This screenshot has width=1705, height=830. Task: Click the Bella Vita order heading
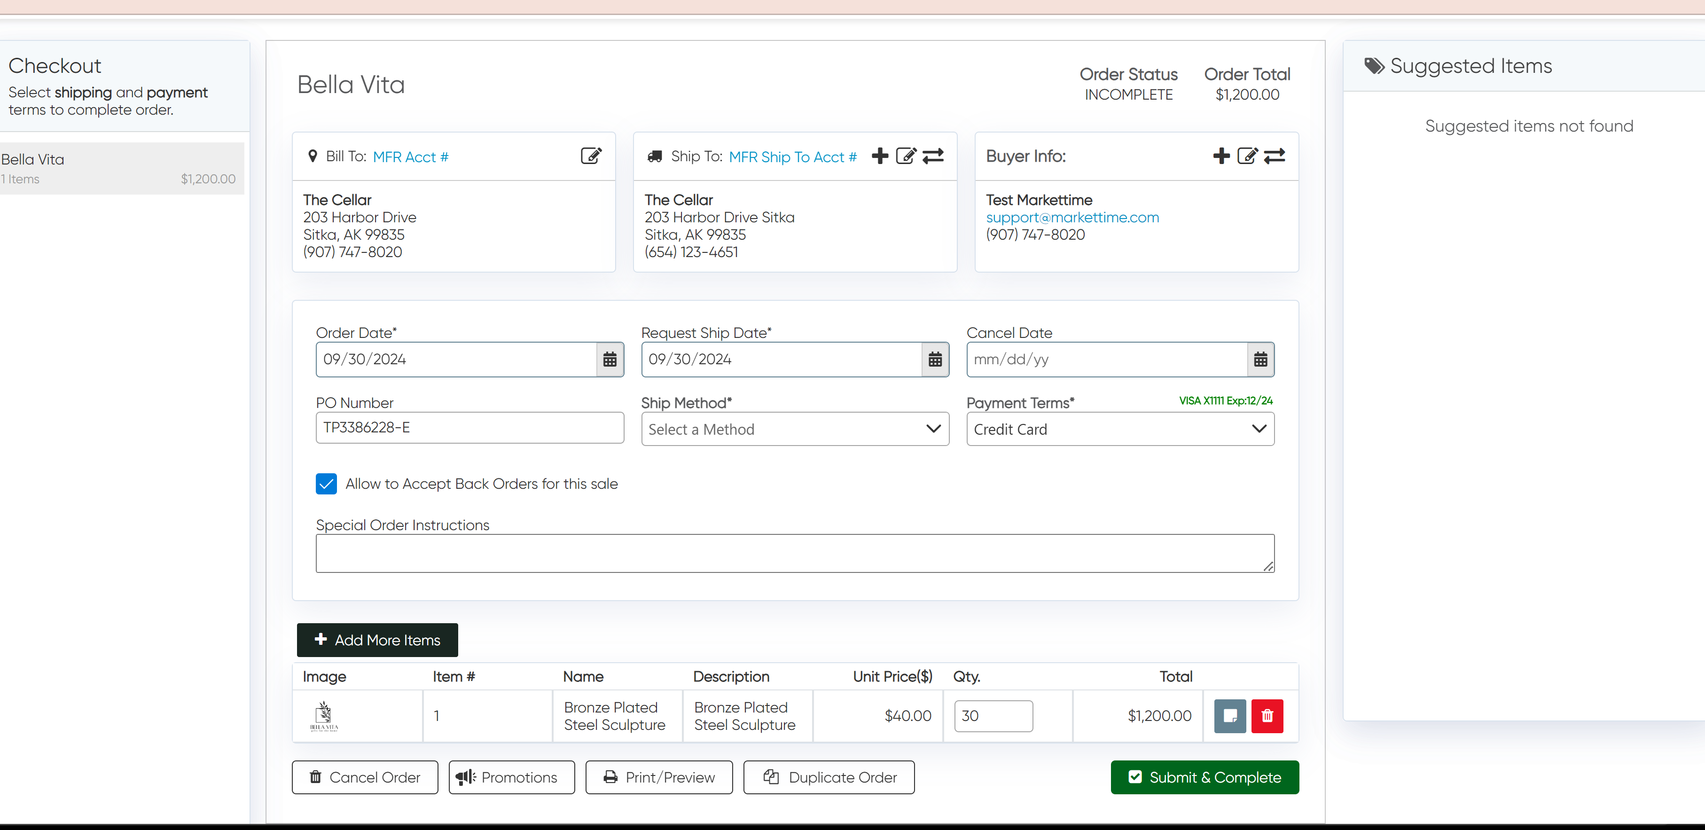tap(351, 85)
